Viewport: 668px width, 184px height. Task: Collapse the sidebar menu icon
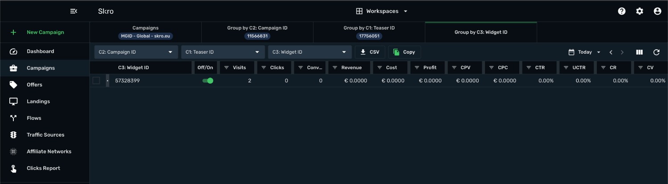click(74, 11)
